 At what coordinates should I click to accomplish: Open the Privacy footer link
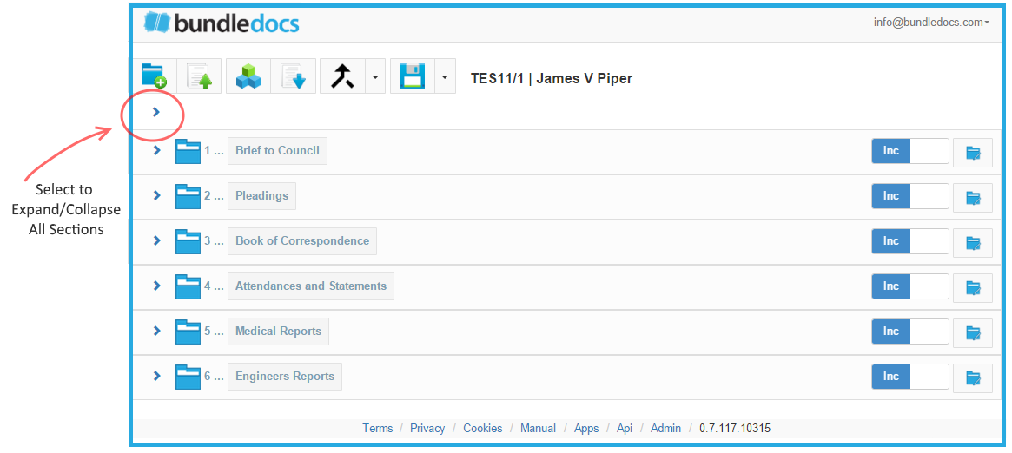[x=427, y=429]
